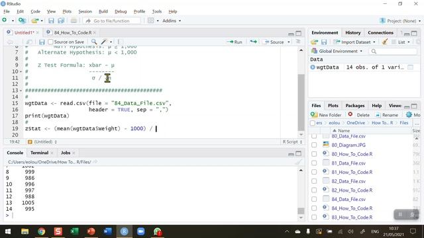This screenshot has width=424, height=238.
Task: Save script icon in editor toolbar
Action: (42, 42)
